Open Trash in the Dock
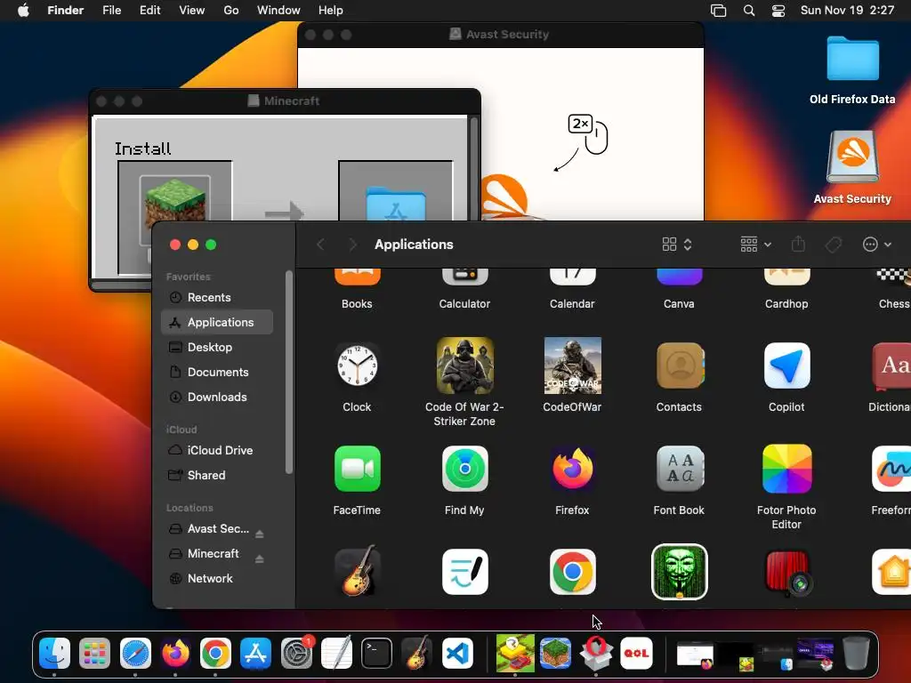 coord(856,653)
